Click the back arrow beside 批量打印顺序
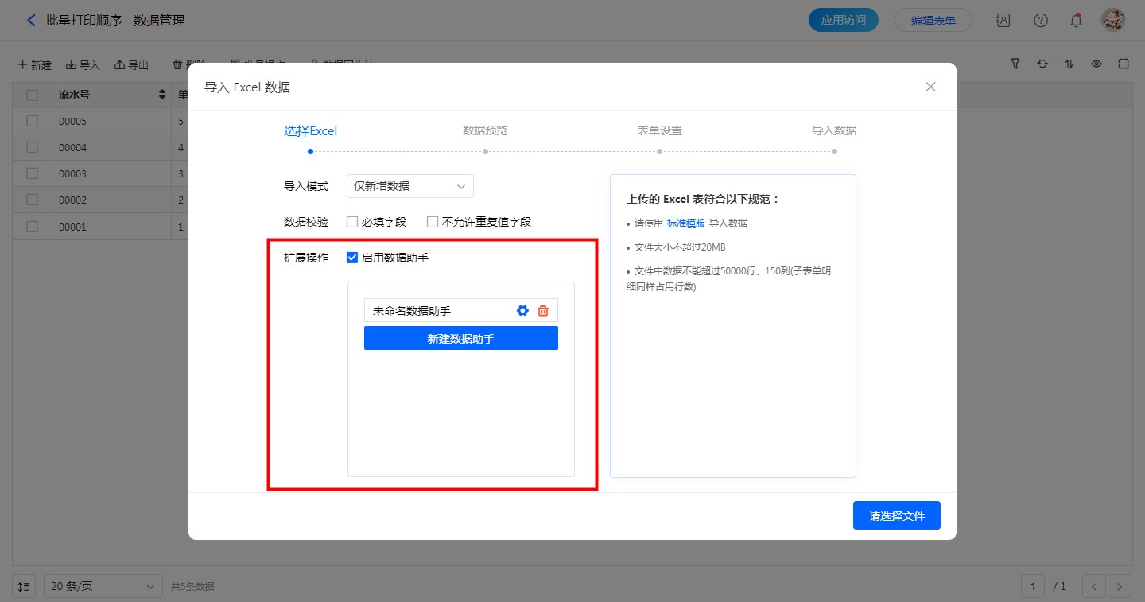The width and height of the screenshot is (1145, 602). [31, 21]
